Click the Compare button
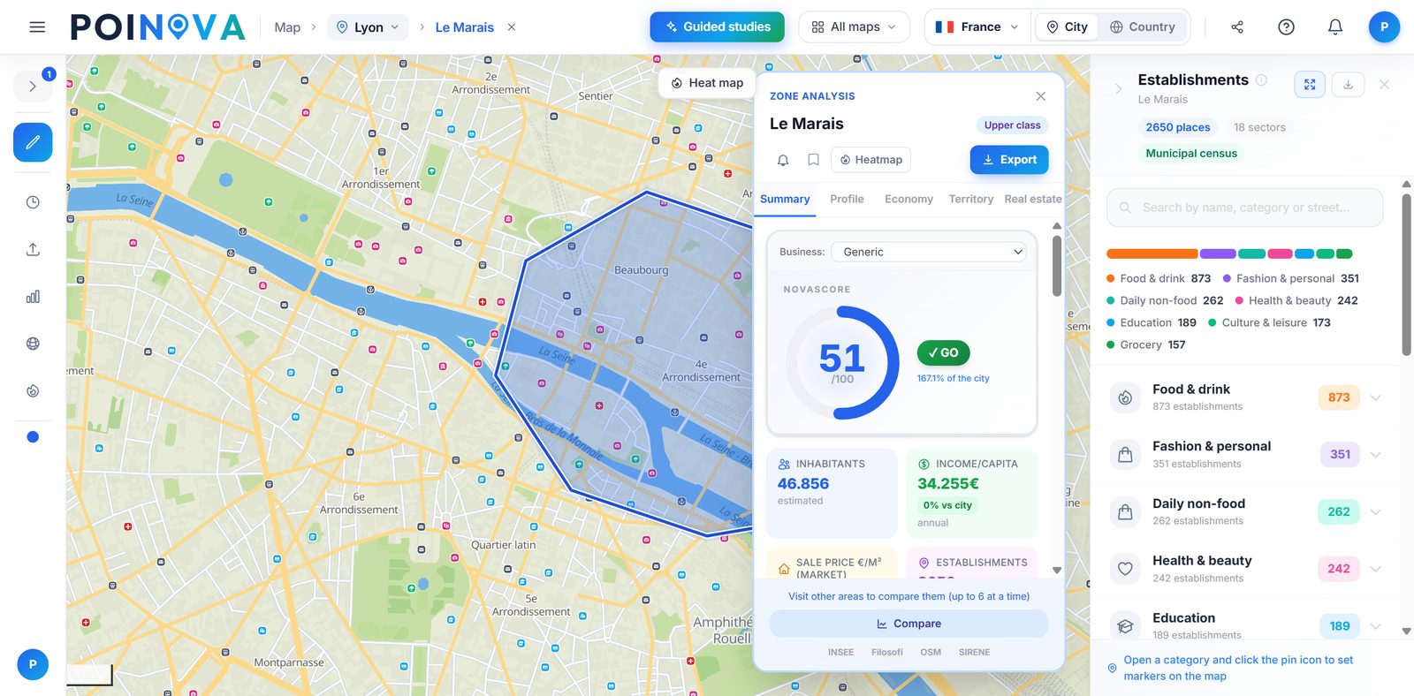 (908, 624)
